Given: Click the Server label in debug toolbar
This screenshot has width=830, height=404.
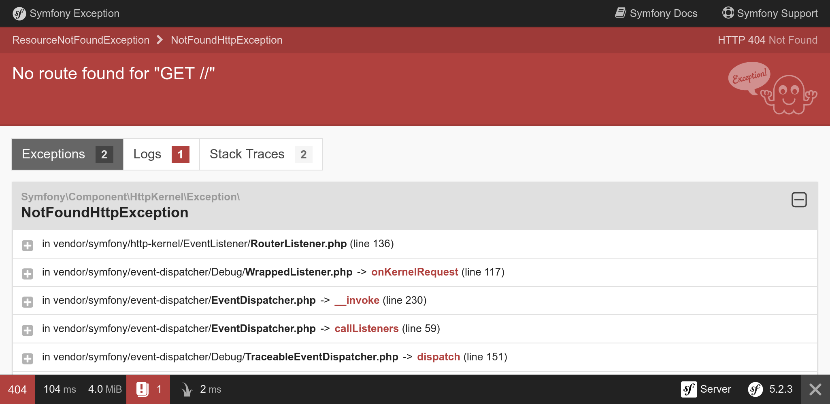Looking at the screenshot, I should point(716,389).
